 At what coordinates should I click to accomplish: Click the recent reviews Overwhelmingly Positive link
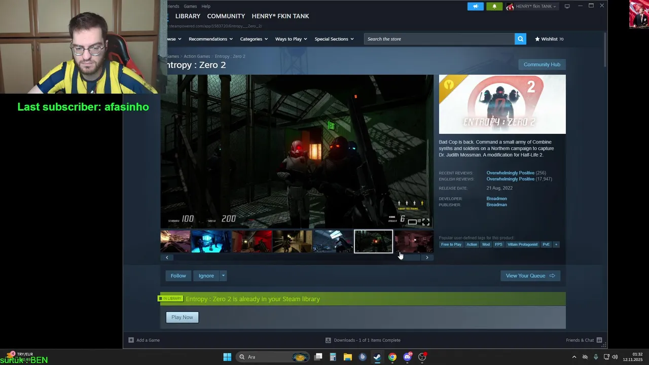(510, 173)
